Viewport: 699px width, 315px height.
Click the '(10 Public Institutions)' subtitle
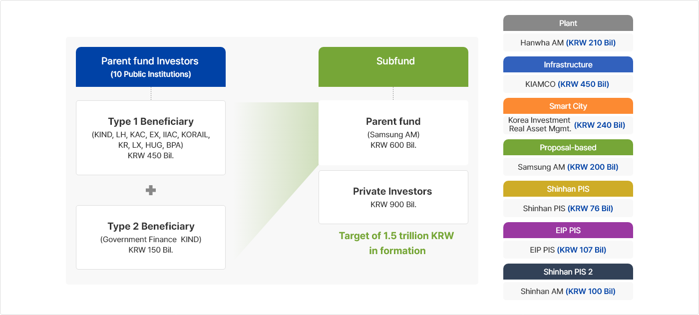(x=151, y=74)
